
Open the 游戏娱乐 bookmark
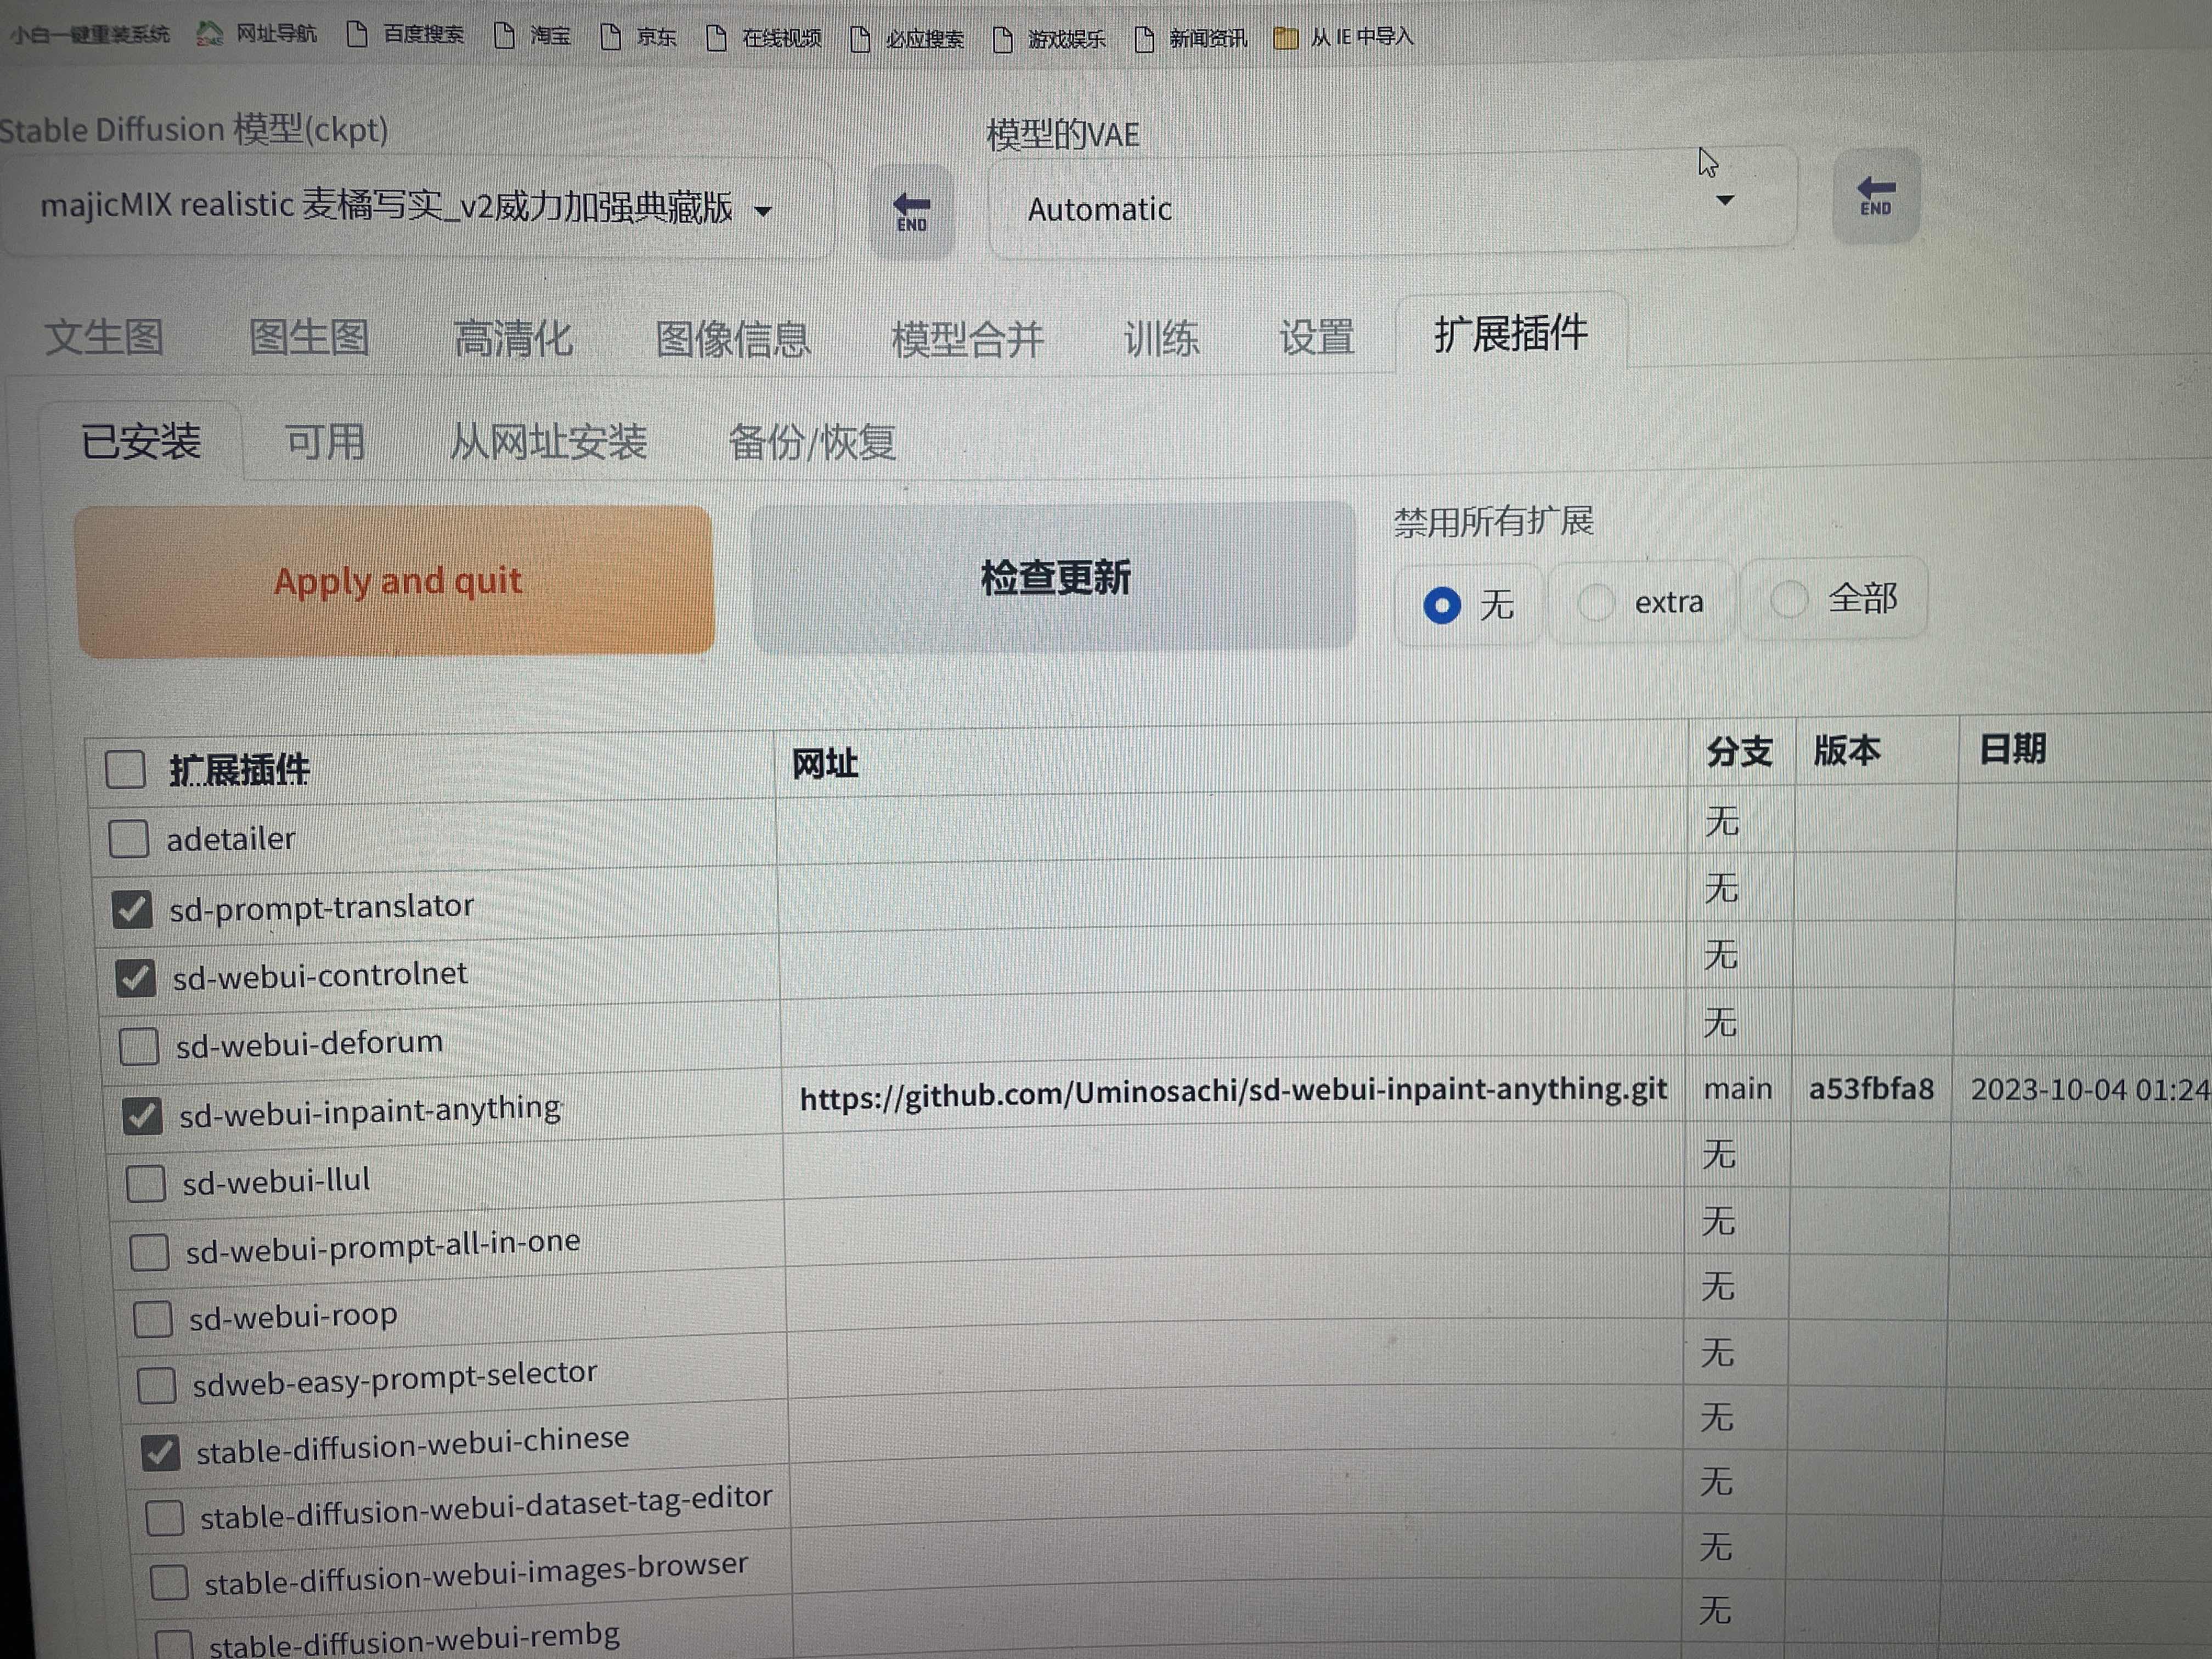coord(1050,39)
